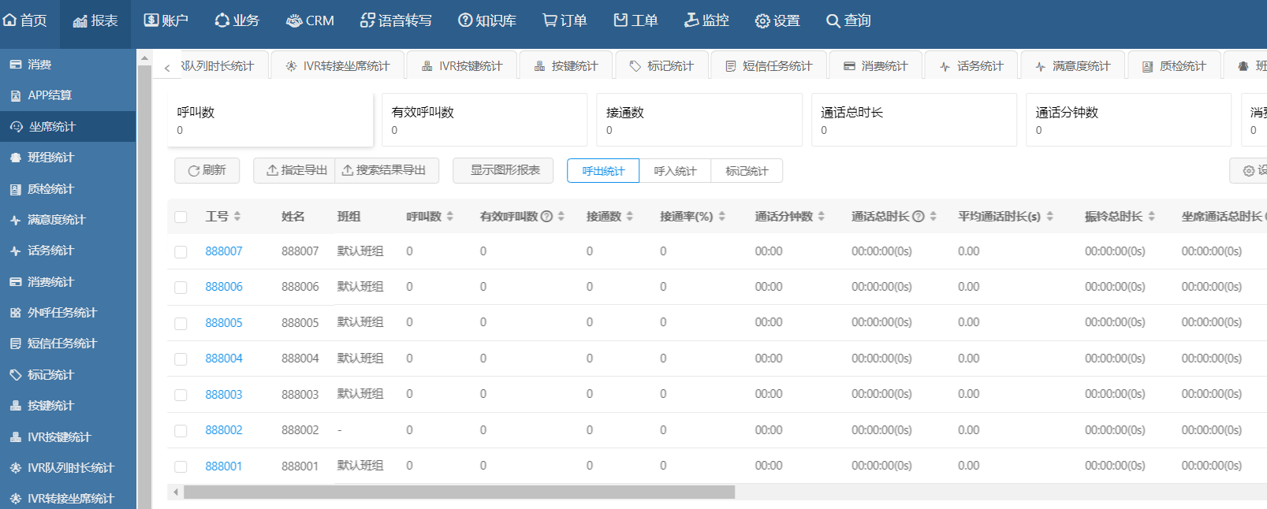The image size is (1267, 509).
Task: Click the help icon beside 通话总时长 column
Action: pos(919,217)
